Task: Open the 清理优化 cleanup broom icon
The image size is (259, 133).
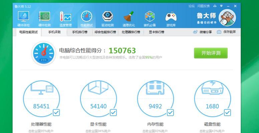Action: click(129, 17)
